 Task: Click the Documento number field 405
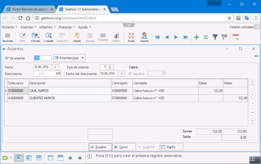tap(52, 74)
